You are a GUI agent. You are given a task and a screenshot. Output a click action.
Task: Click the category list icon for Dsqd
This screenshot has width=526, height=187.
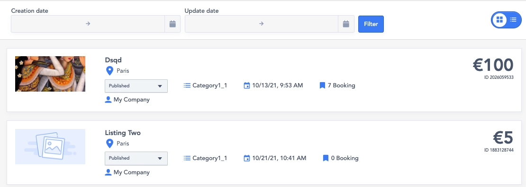point(187,85)
